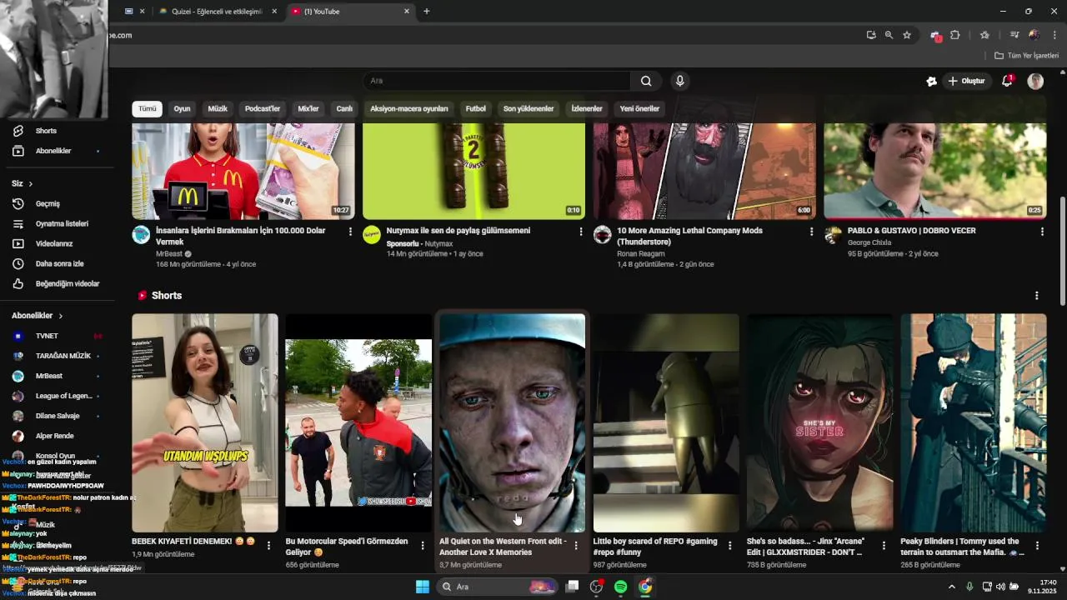Select the Yeni öneriler chip
This screenshot has height=600, width=1067.
tap(639, 108)
